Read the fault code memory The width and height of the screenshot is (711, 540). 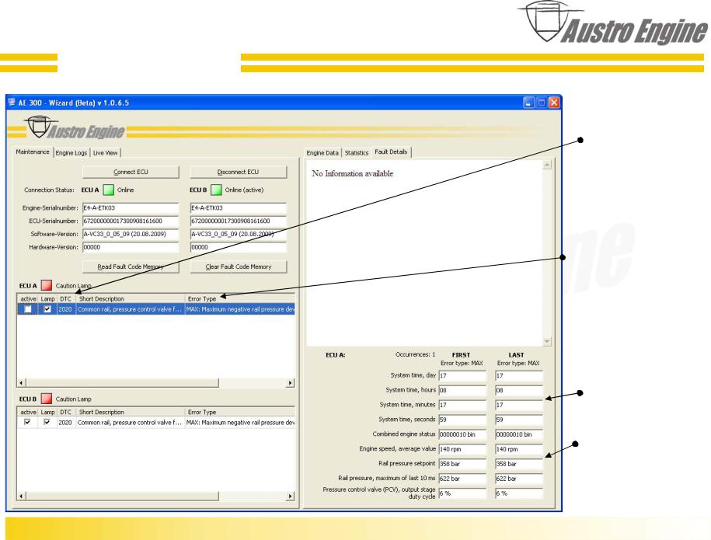point(131,267)
